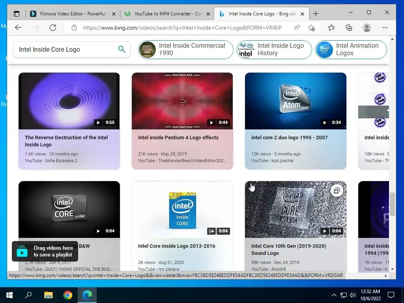Image resolution: width=404 pixels, height=303 pixels.
Task: Click the site info lock icon
Action: (x=74, y=28)
